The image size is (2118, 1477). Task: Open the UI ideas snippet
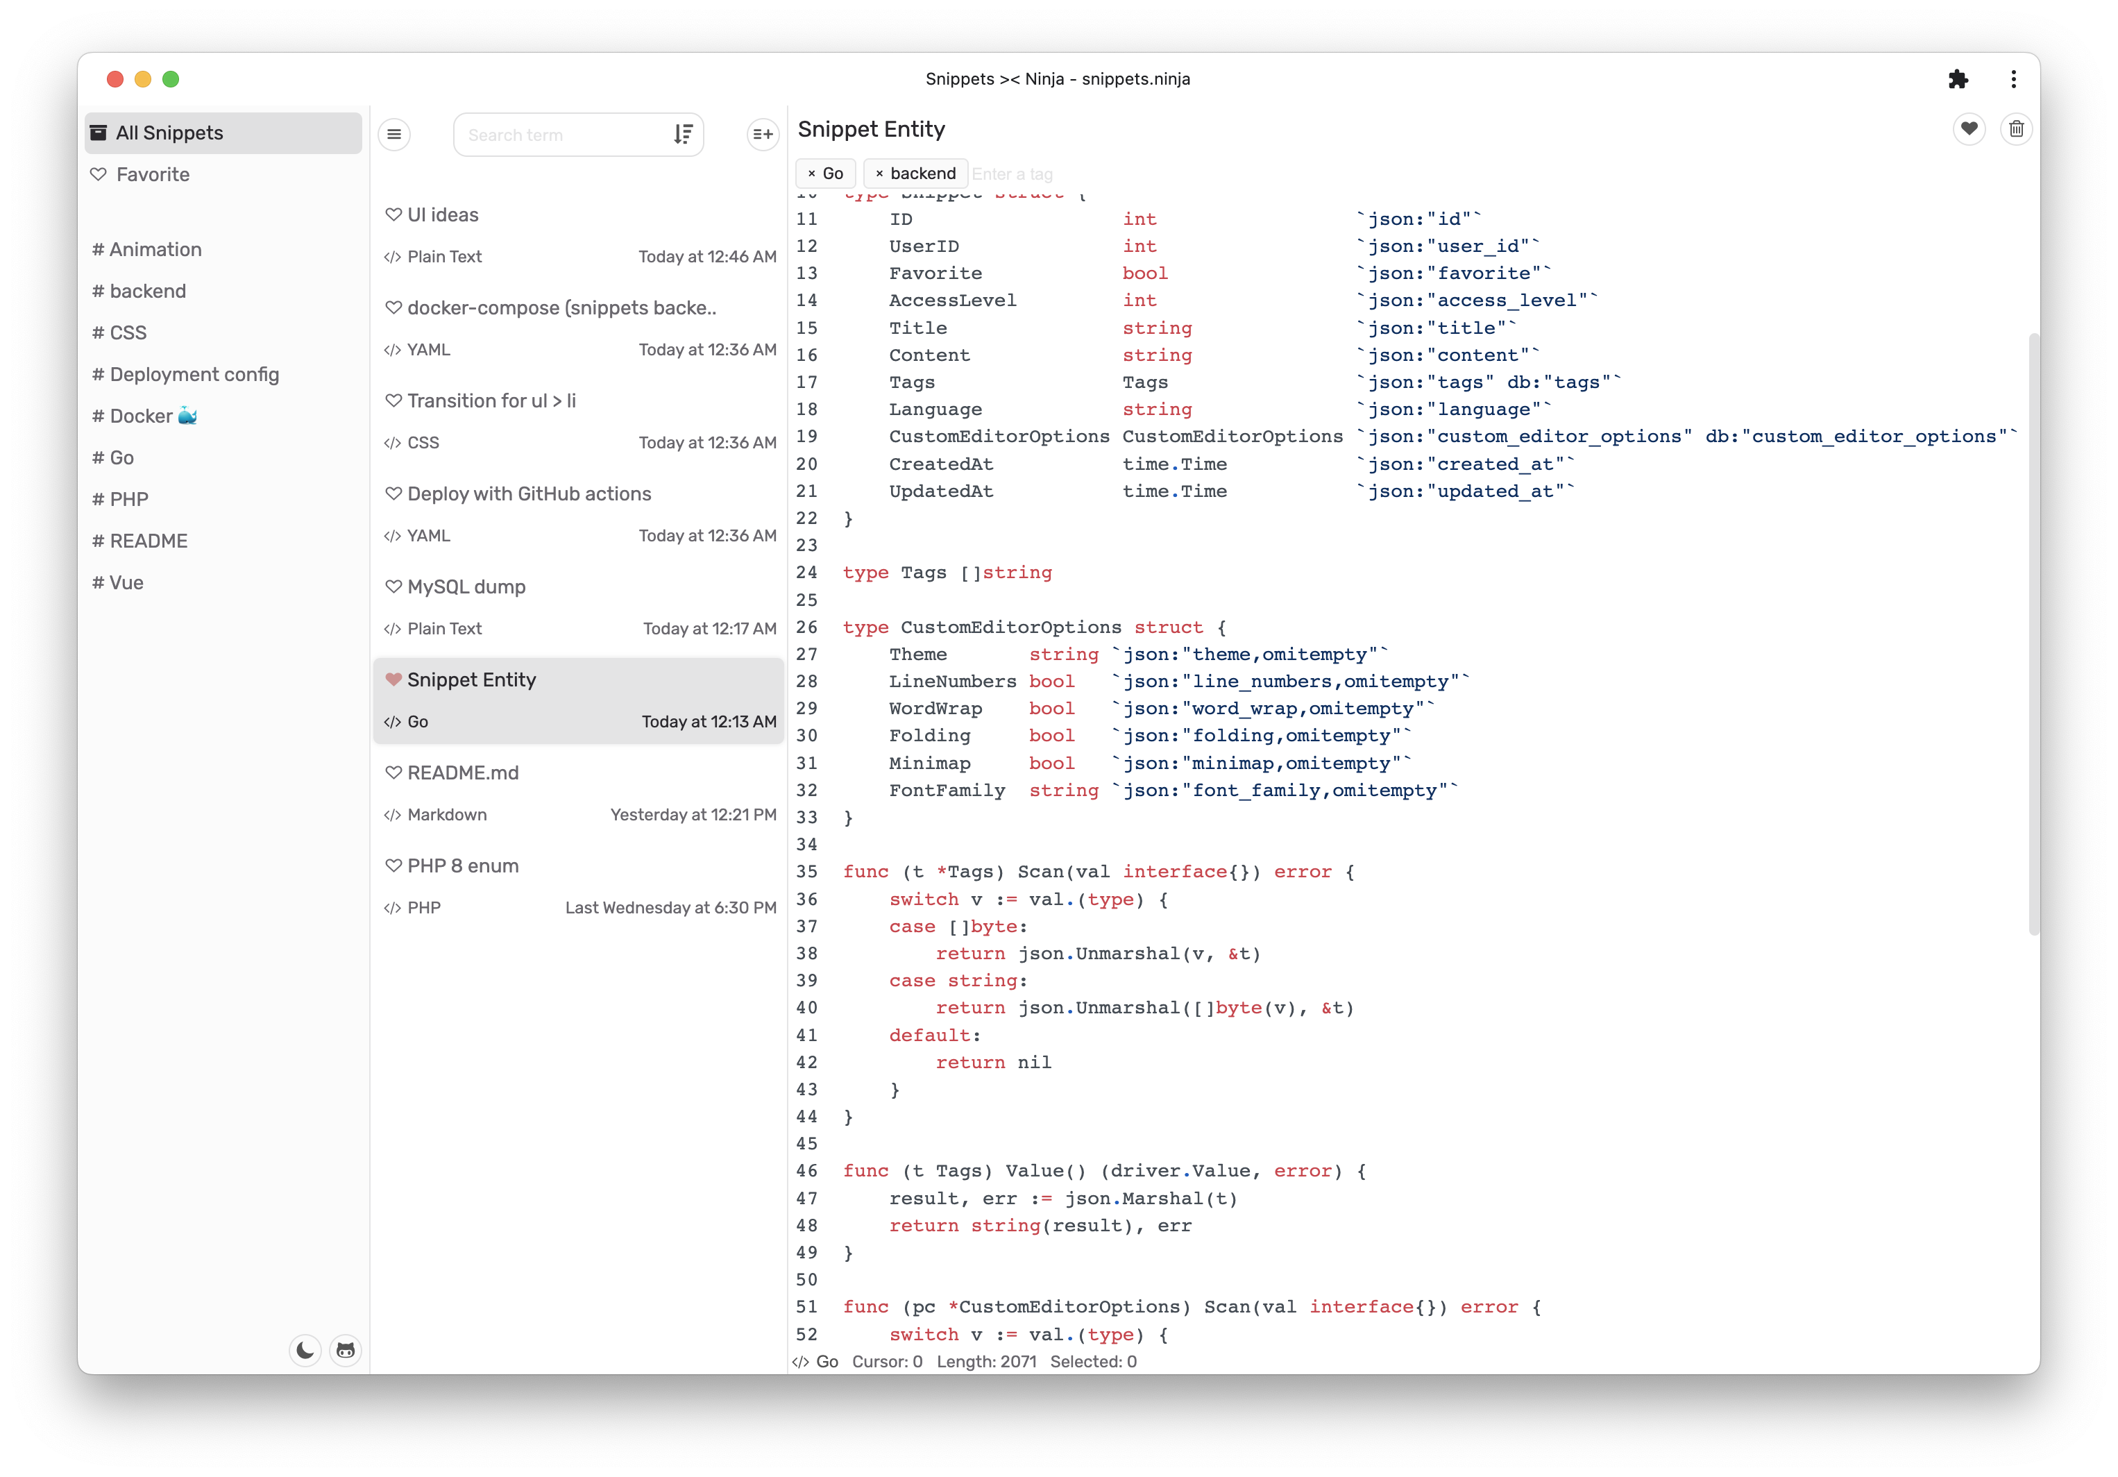point(578,235)
